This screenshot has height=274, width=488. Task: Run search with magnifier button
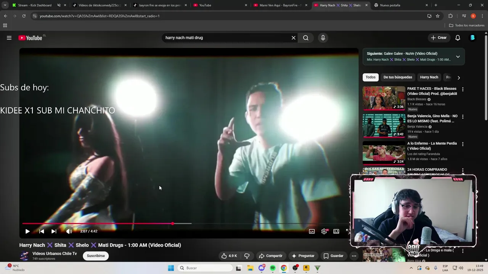306,38
